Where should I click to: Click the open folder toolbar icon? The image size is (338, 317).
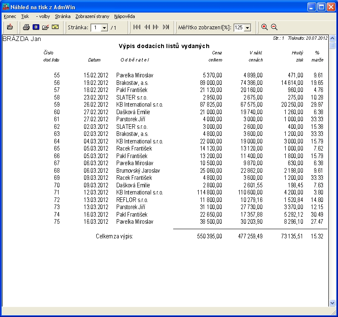[x=46, y=27]
